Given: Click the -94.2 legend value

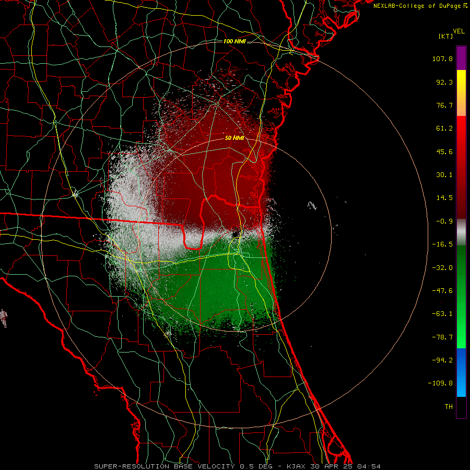Looking at the screenshot, I should [x=442, y=360].
